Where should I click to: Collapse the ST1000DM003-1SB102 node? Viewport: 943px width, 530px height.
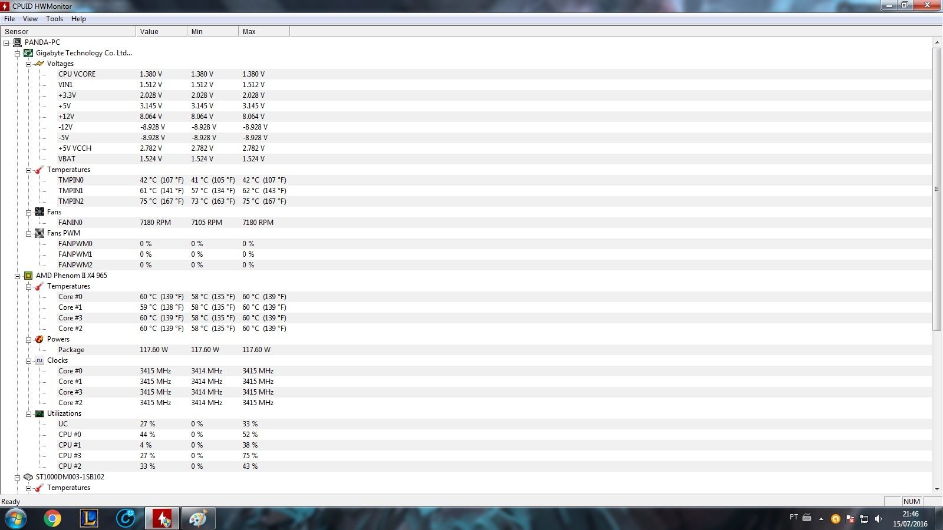[x=17, y=478]
